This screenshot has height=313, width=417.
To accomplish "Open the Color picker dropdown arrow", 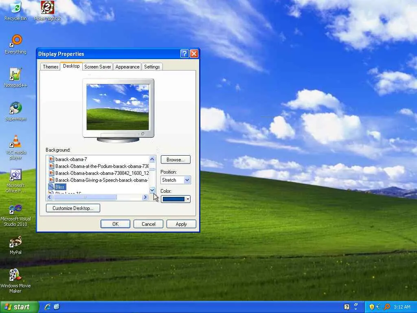I will point(188,199).
